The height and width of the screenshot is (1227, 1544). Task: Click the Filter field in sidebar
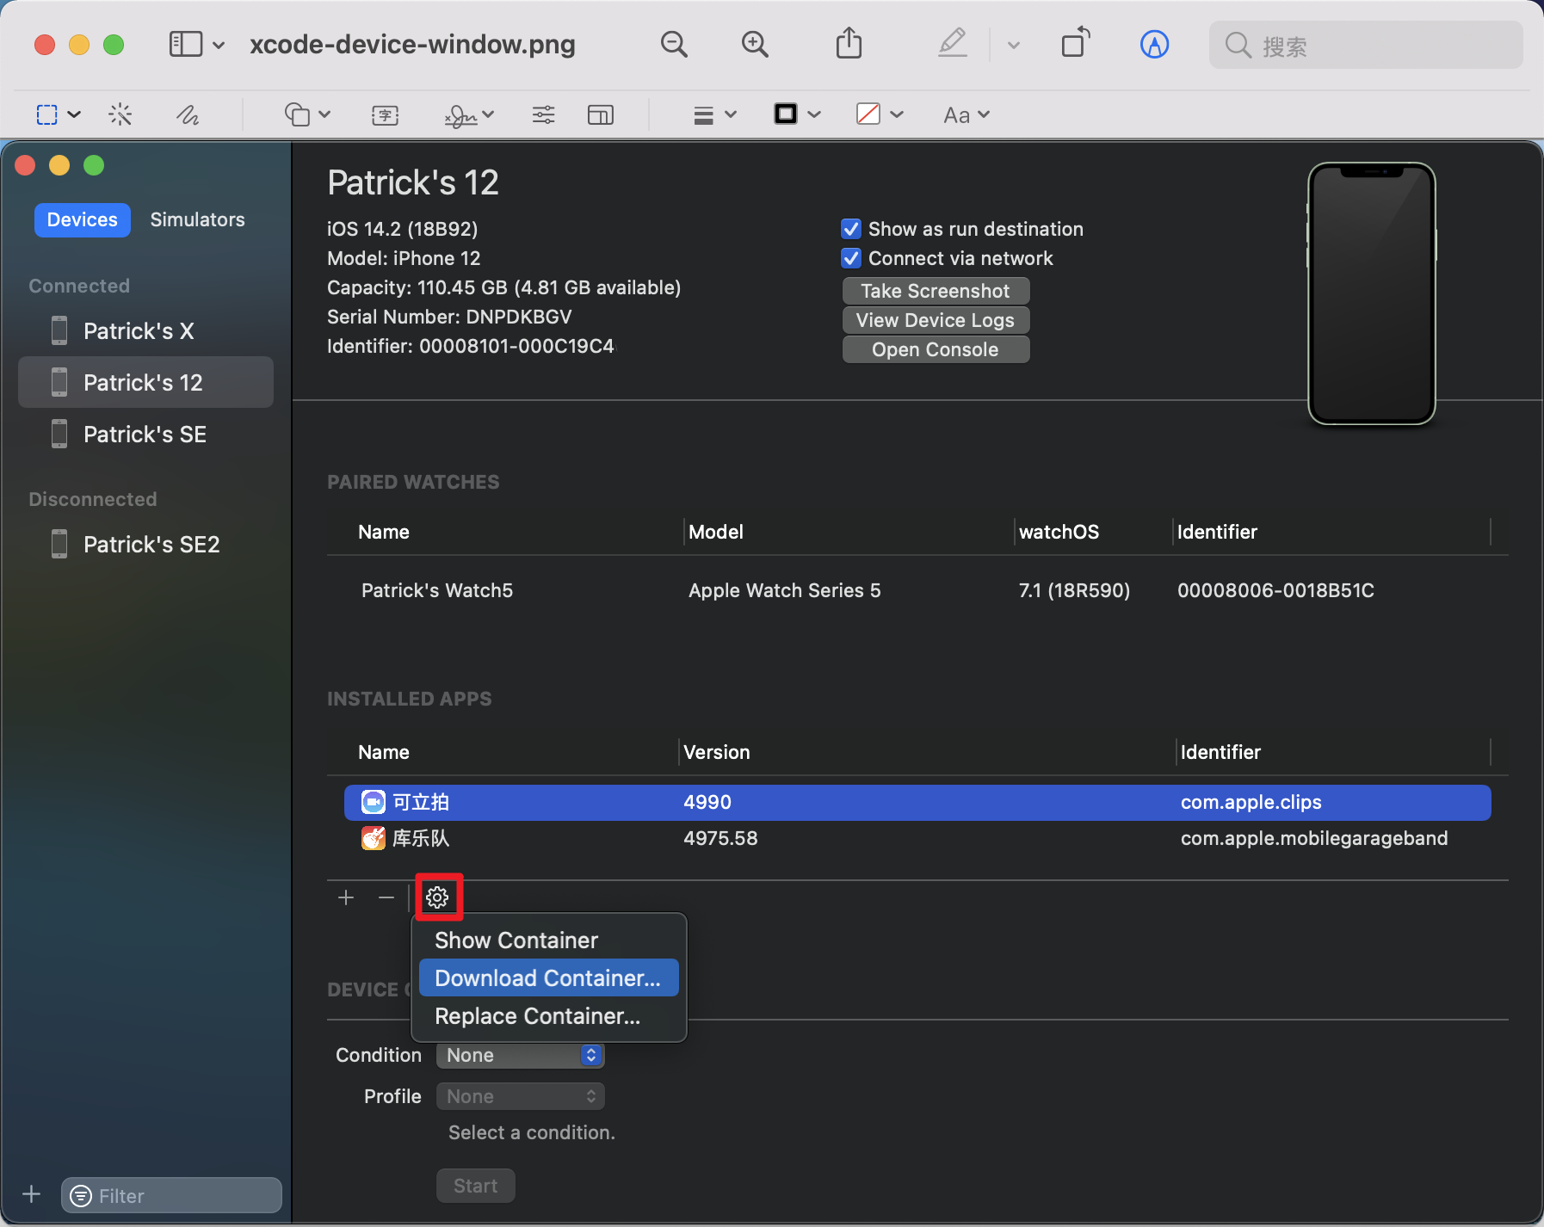pos(171,1195)
